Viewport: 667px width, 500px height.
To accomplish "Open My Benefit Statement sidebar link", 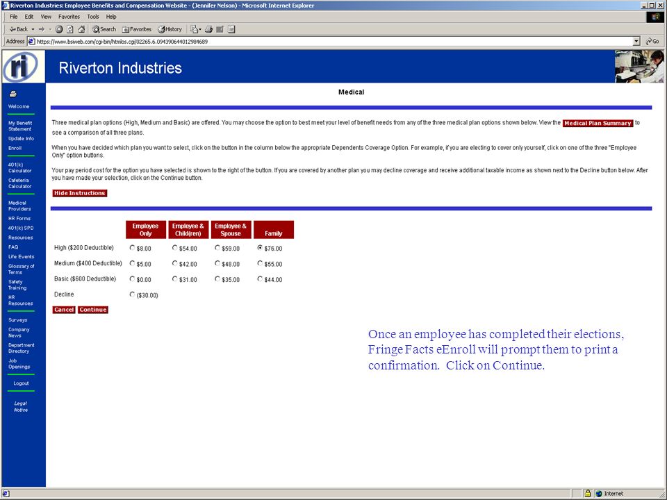I will [20, 126].
